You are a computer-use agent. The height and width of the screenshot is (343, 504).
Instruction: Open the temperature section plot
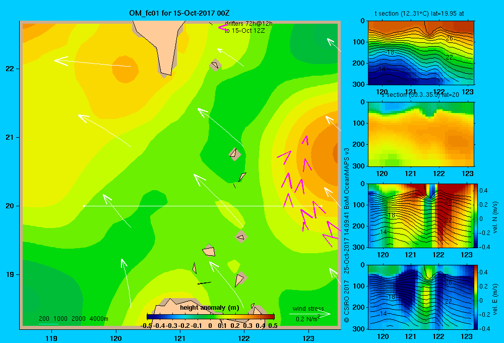tap(421, 53)
